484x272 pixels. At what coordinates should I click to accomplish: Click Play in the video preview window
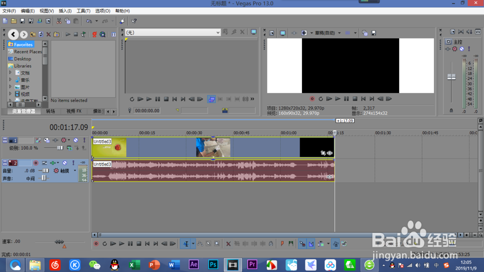tap(338, 99)
